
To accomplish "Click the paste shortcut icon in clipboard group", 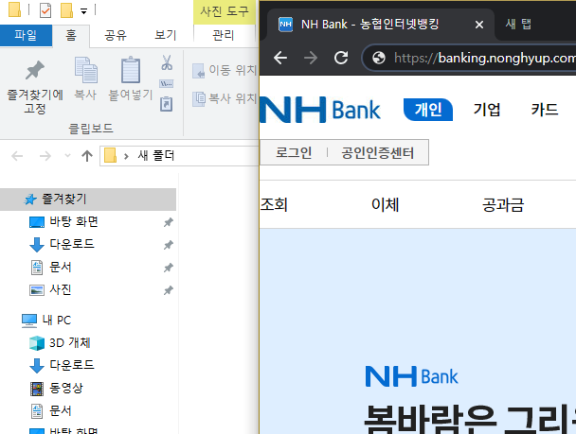I will [167, 104].
